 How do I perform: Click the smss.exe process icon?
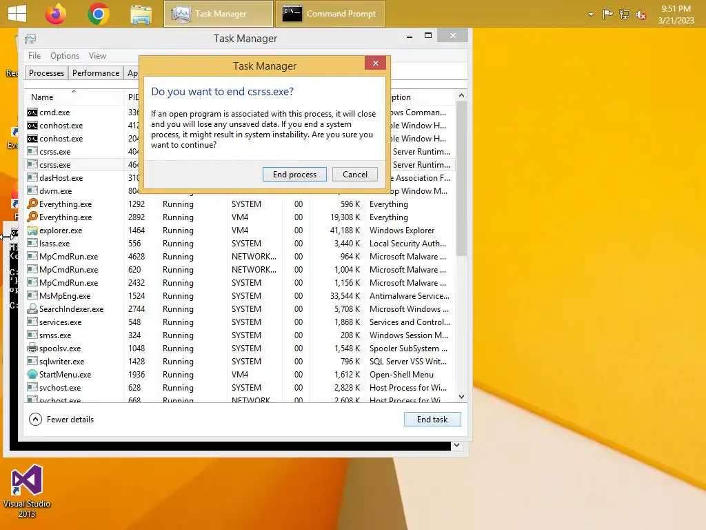(32, 335)
